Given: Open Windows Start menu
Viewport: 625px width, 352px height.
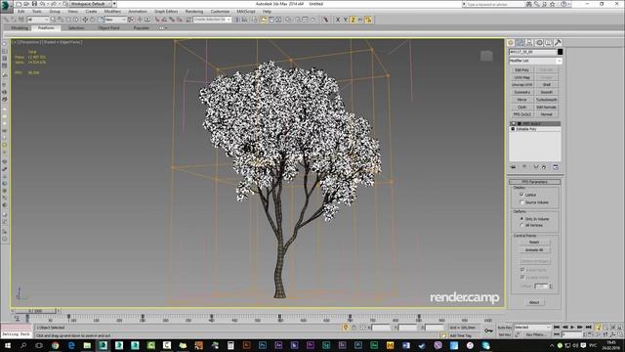Looking at the screenshot, I should (x=7, y=345).
